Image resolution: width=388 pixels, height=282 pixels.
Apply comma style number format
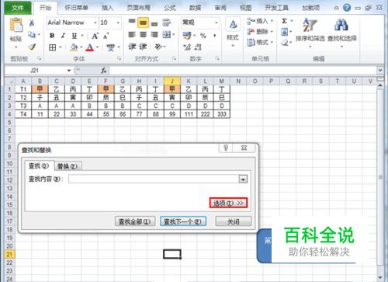[x=214, y=36]
